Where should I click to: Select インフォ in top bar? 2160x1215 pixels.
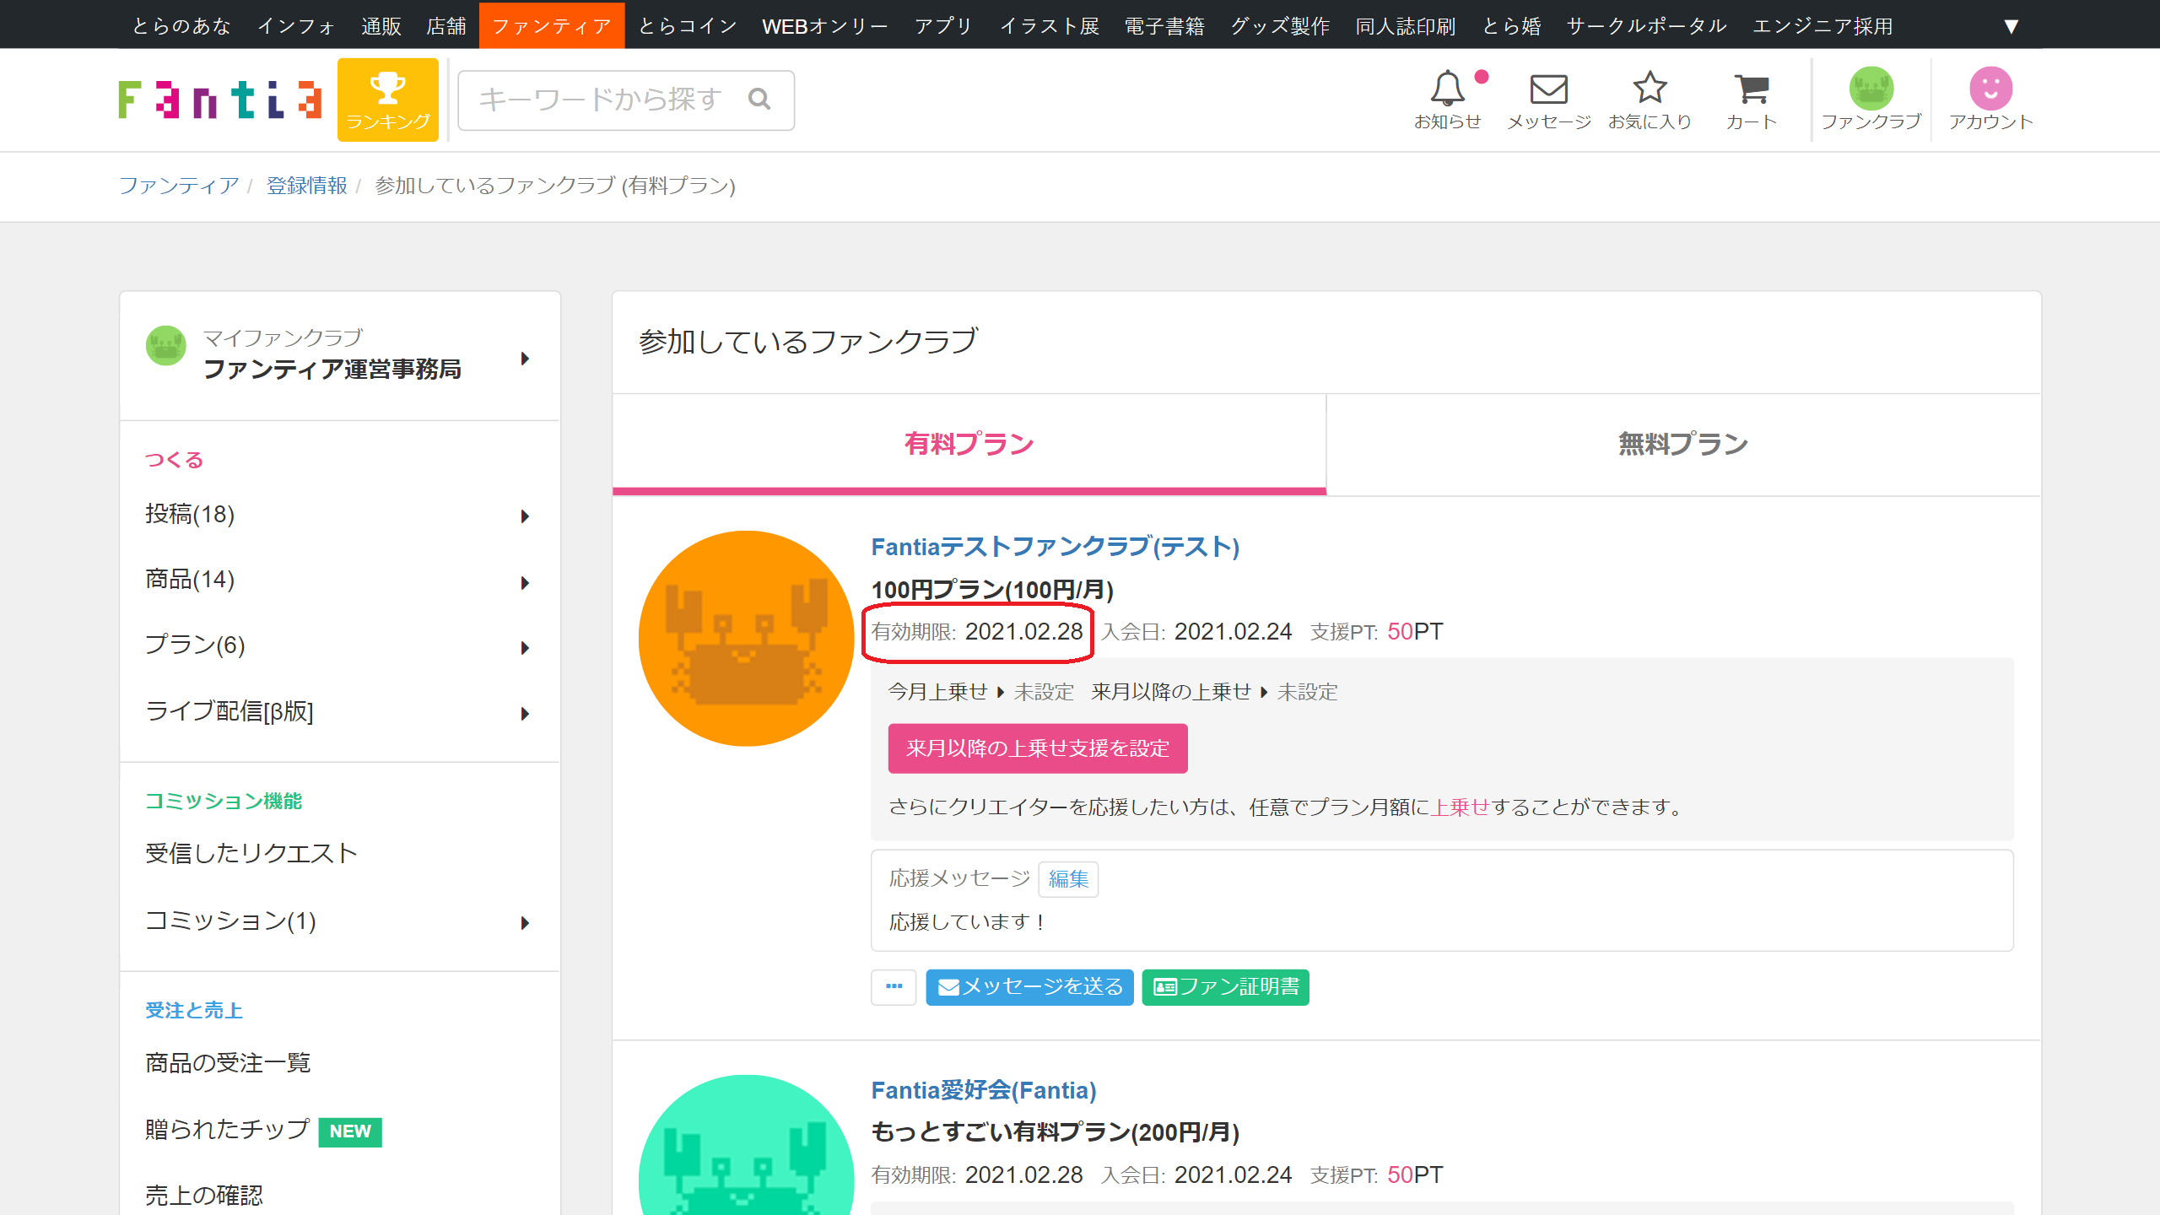point(296,26)
